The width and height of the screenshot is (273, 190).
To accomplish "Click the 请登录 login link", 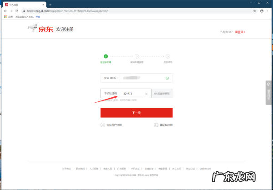I will click(240, 32).
